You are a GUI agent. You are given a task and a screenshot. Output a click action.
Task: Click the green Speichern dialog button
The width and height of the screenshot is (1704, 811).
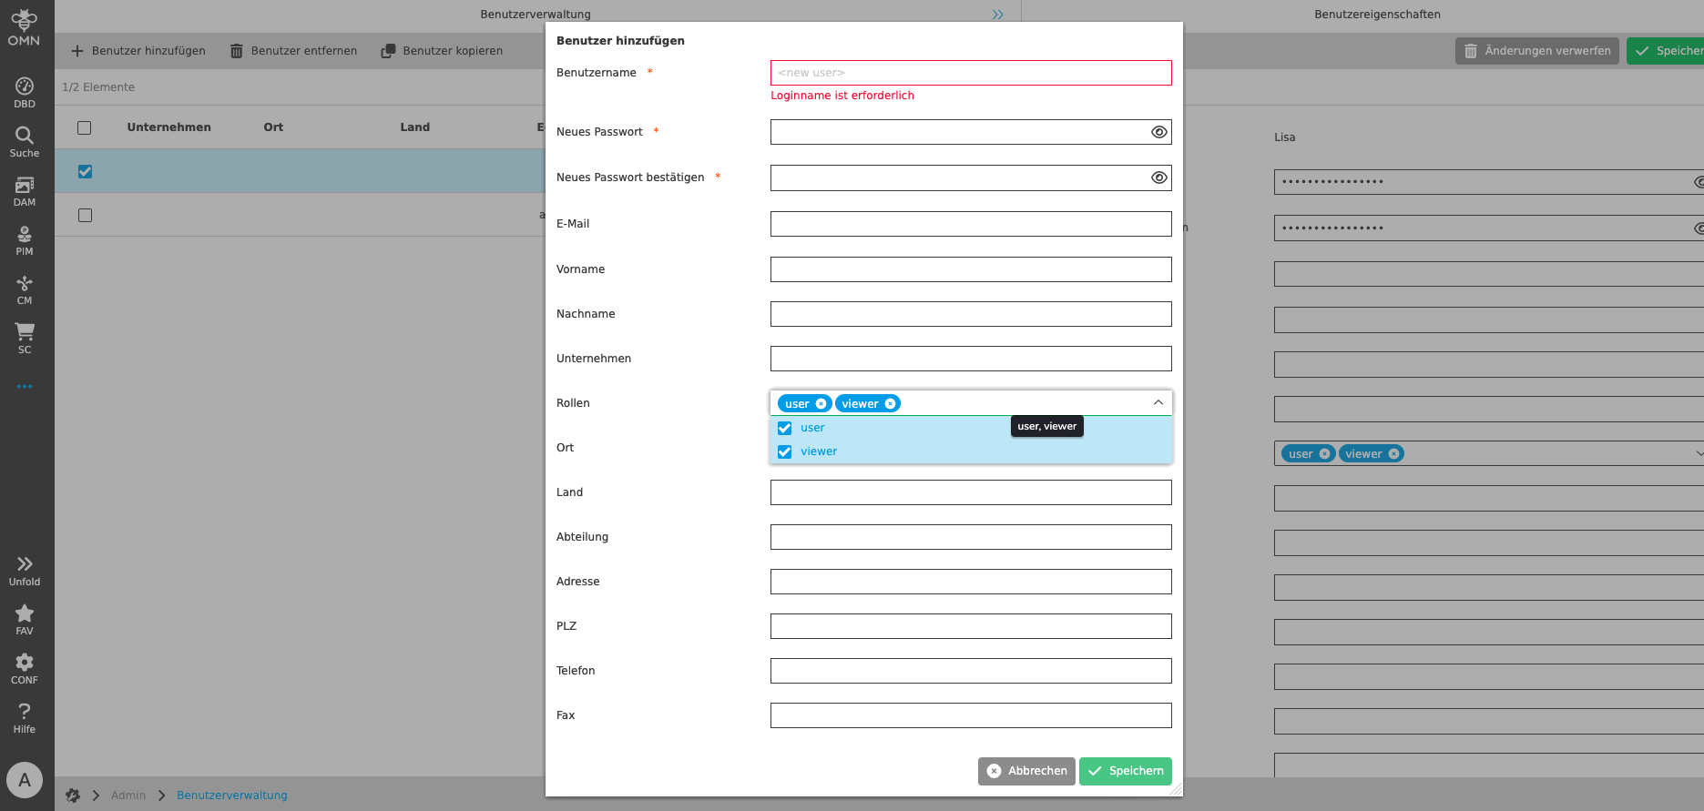pyautogui.click(x=1126, y=771)
